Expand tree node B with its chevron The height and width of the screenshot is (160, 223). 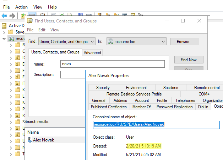pos(11,45)
